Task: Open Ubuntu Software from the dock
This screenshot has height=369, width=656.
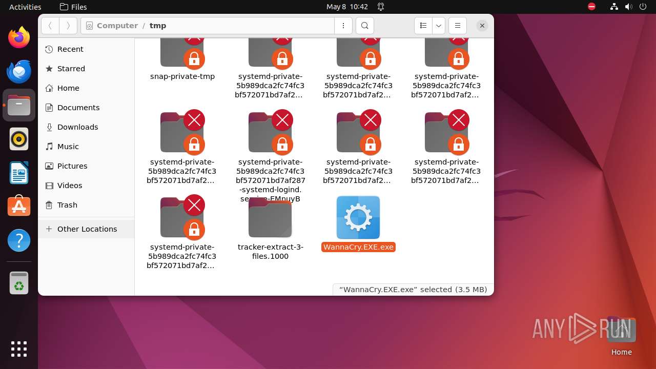Action: pos(19,207)
